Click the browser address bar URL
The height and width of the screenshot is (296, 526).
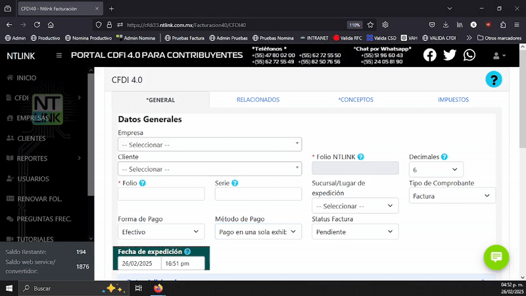click(187, 25)
